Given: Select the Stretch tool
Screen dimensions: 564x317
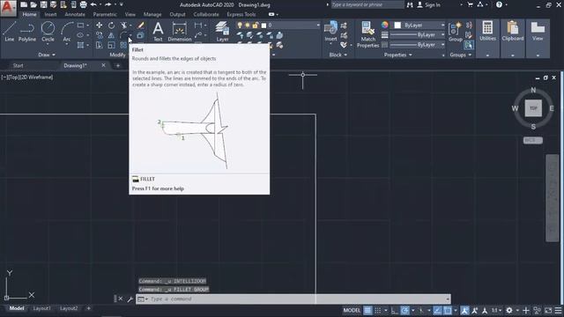Looking at the screenshot, I should coord(99,45).
